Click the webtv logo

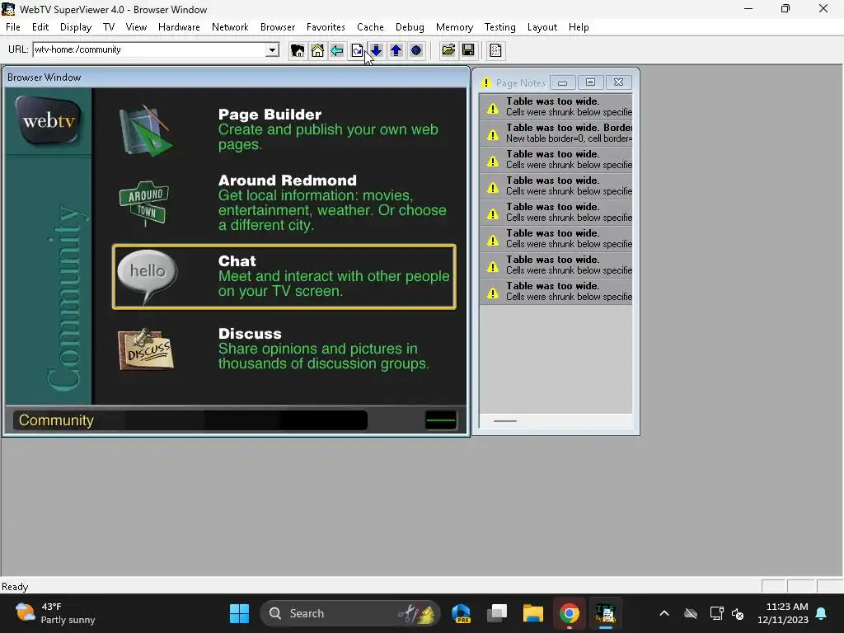(x=49, y=120)
